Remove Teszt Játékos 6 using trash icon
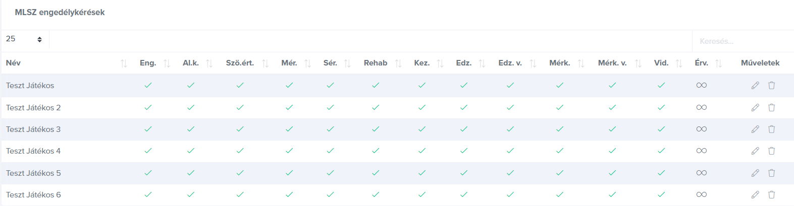The height and width of the screenshot is (206, 794). (x=771, y=194)
